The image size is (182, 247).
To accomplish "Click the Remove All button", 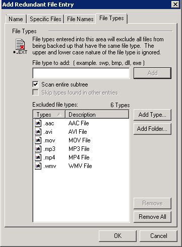I will click(x=152, y=217).
